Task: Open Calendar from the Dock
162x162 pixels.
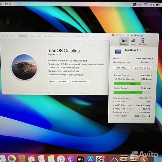Action: pyautogui.click(x=31, y=159)
